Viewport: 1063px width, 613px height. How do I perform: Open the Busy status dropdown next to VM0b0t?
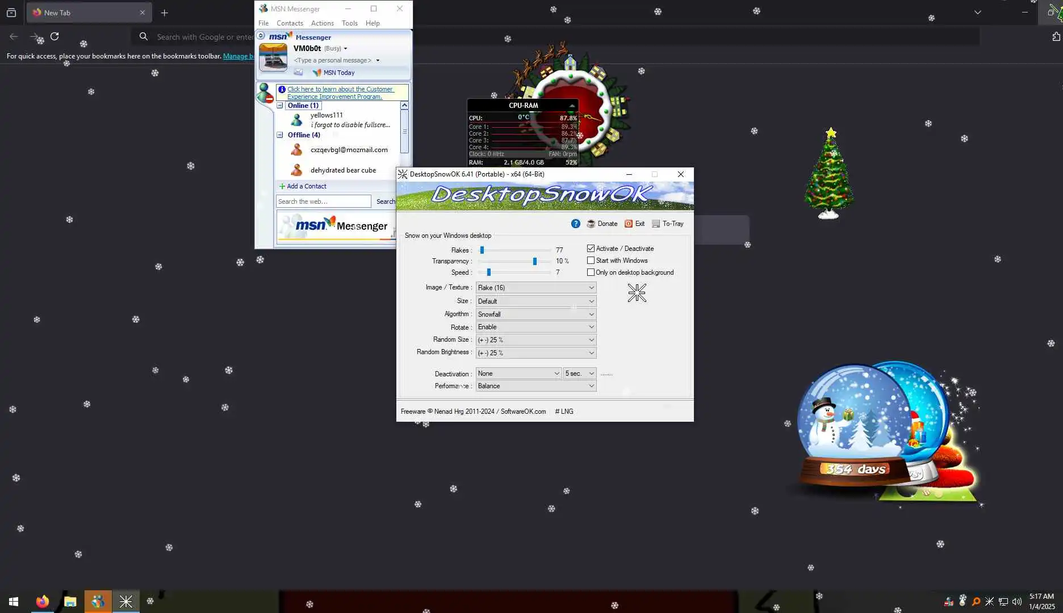point(336,48)
